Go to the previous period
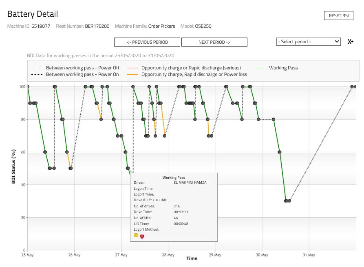This screenshot has height=267, width=364. 147,42
